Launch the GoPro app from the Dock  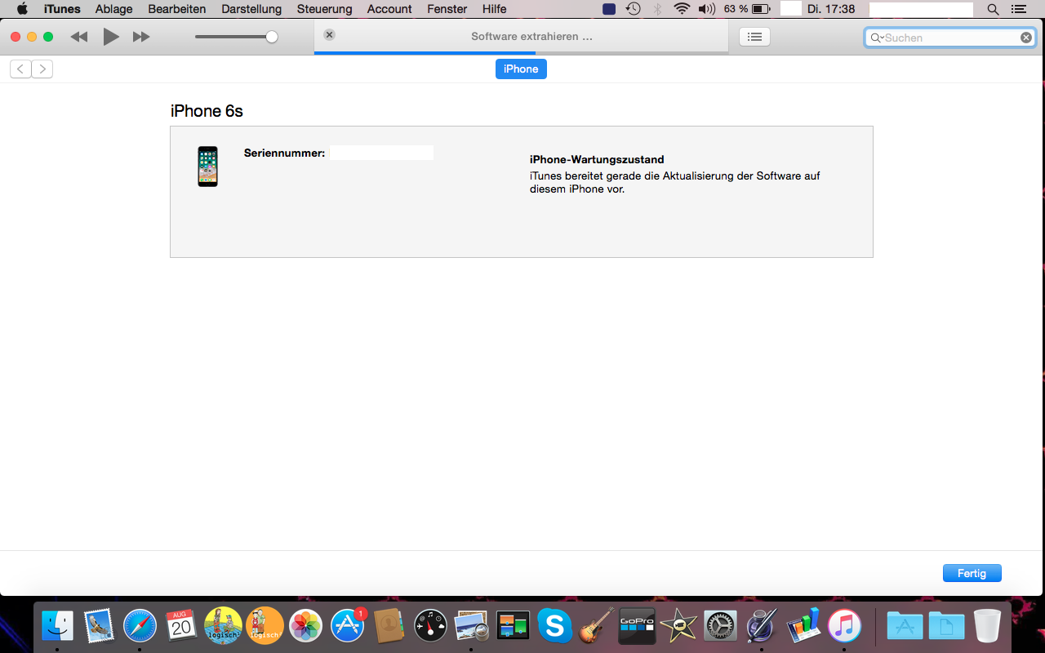click(x=637, y=626)
